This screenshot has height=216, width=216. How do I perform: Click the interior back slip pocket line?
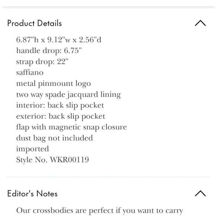[60, 105]
